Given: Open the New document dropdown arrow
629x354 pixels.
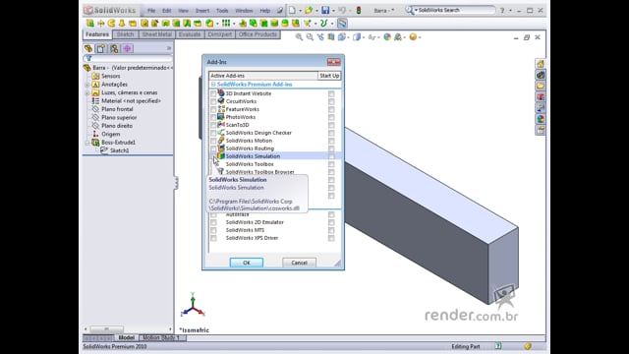Looking at the screenshot, I should pos(300,11).
